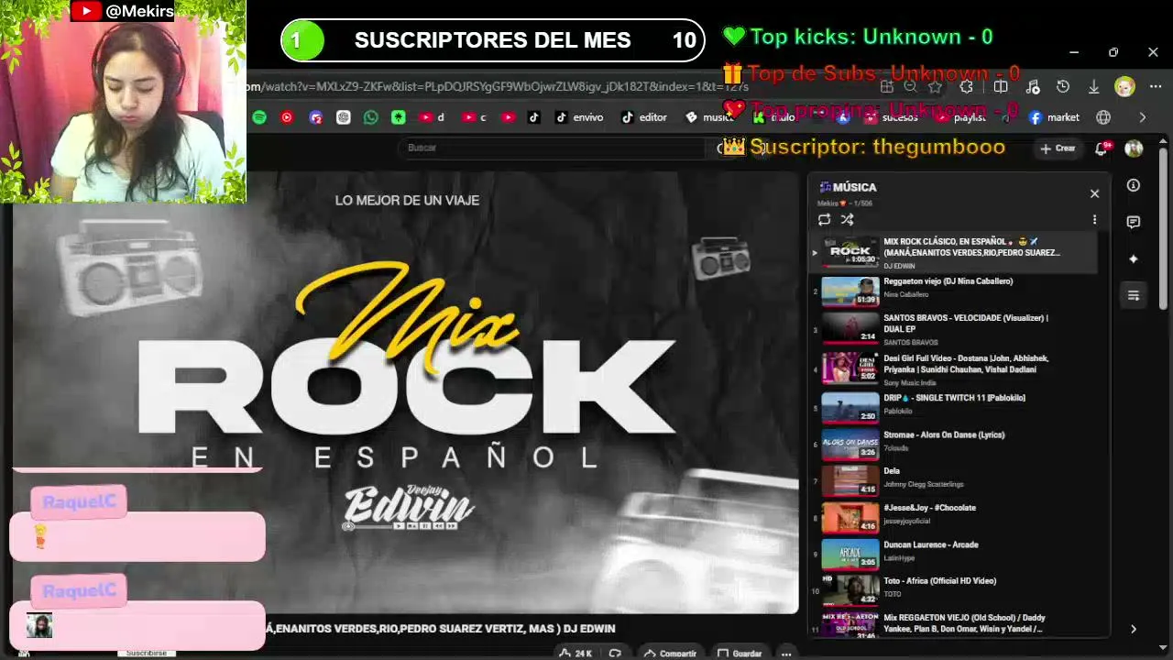Select the 'Dela' playlist entry
Image resolution: width=1173 pixels, height=660 pixels.
(952, 481)
